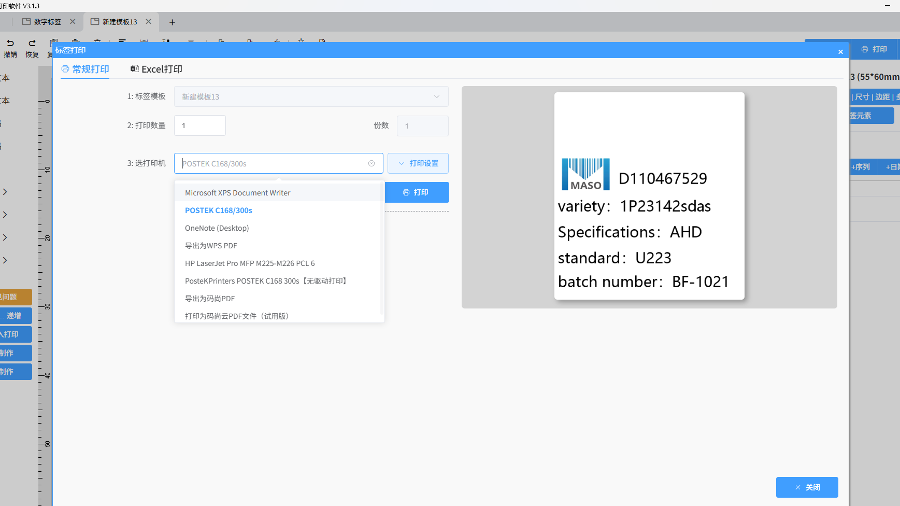Close the 新建模板13 tab
The height and width of the screenshot is (506, 900).
[149, 22]
